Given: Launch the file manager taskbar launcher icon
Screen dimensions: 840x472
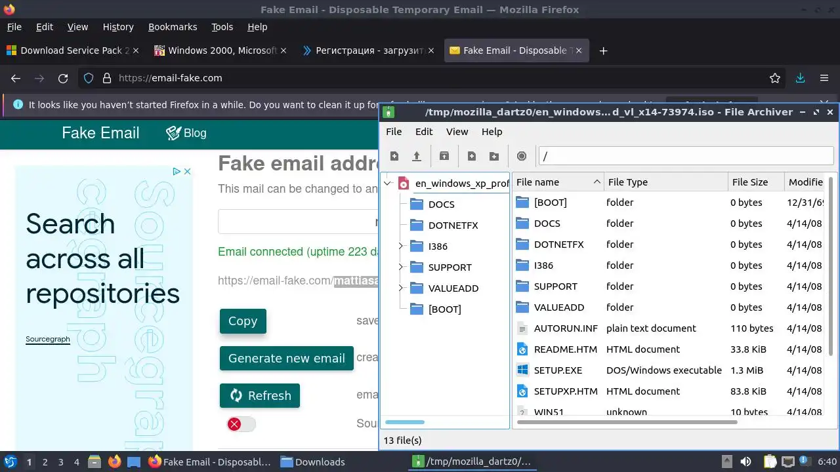Looking at the screenshot, I should pyautogui.click(x=94, y=462).
